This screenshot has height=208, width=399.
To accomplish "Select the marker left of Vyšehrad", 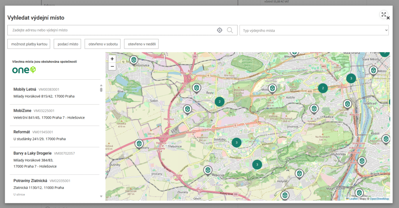I will [347, 104].
